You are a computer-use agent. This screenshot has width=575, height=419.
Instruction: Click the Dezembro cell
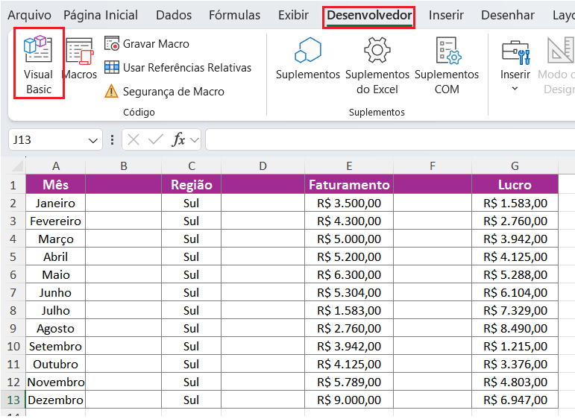coord(56,400)
